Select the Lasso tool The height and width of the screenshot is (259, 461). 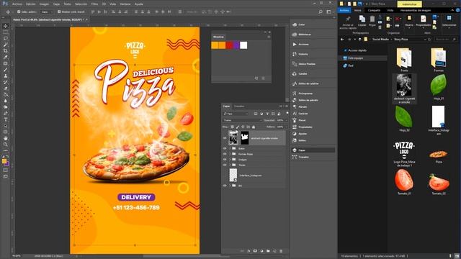tap(5, 38)
